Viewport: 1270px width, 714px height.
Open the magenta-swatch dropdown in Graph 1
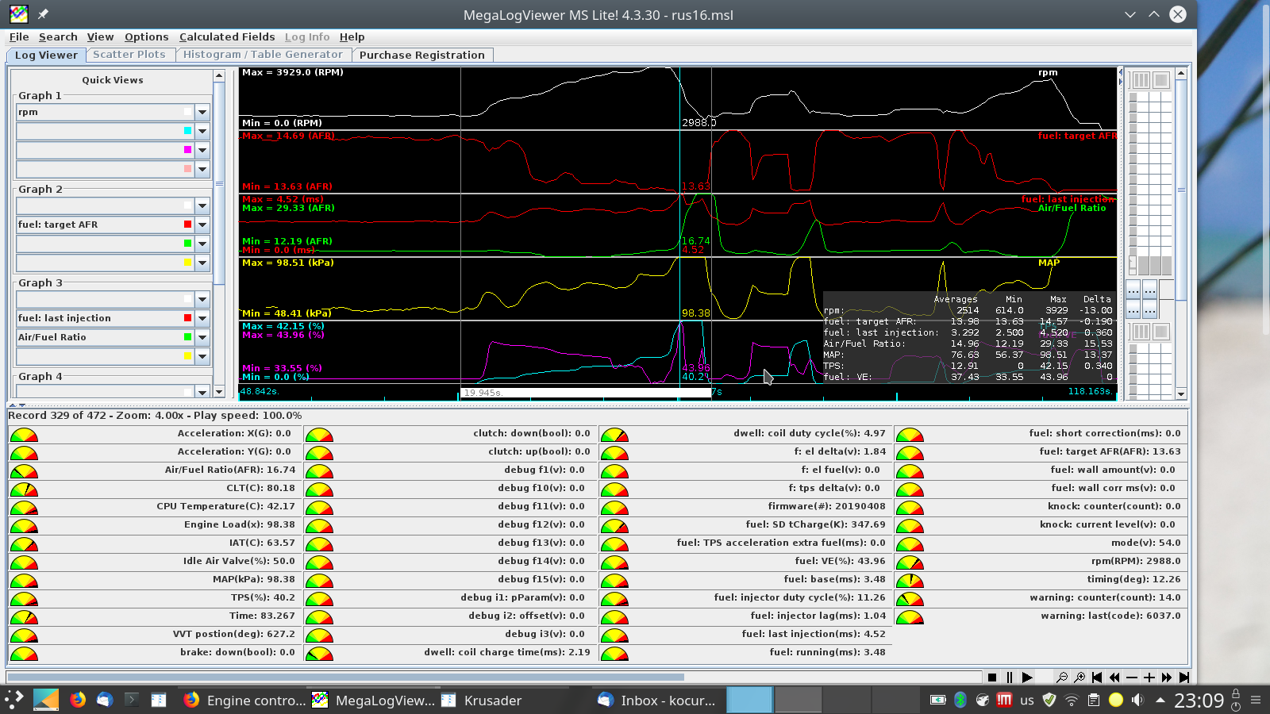coord(202,151)
